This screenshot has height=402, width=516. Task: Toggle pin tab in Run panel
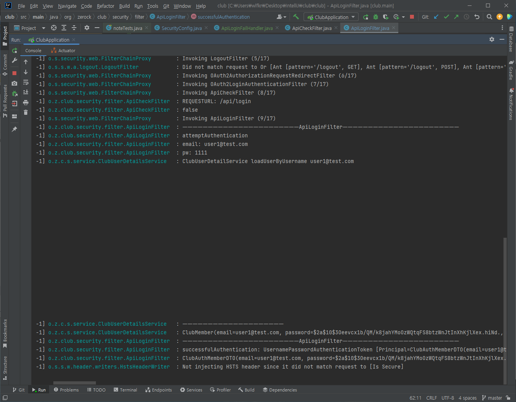click(x=14, y=129)
